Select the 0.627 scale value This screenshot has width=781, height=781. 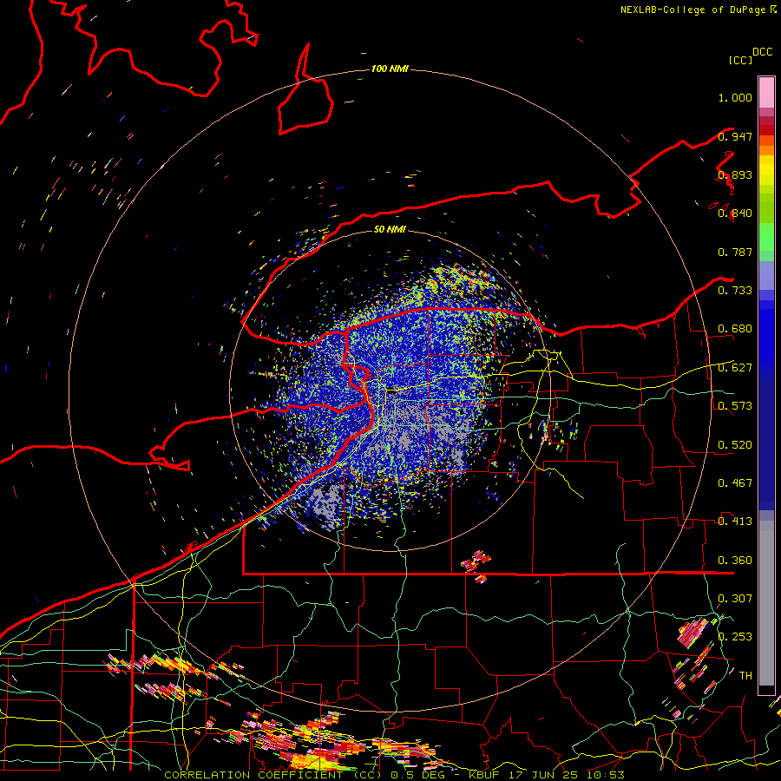click(735, 368)
